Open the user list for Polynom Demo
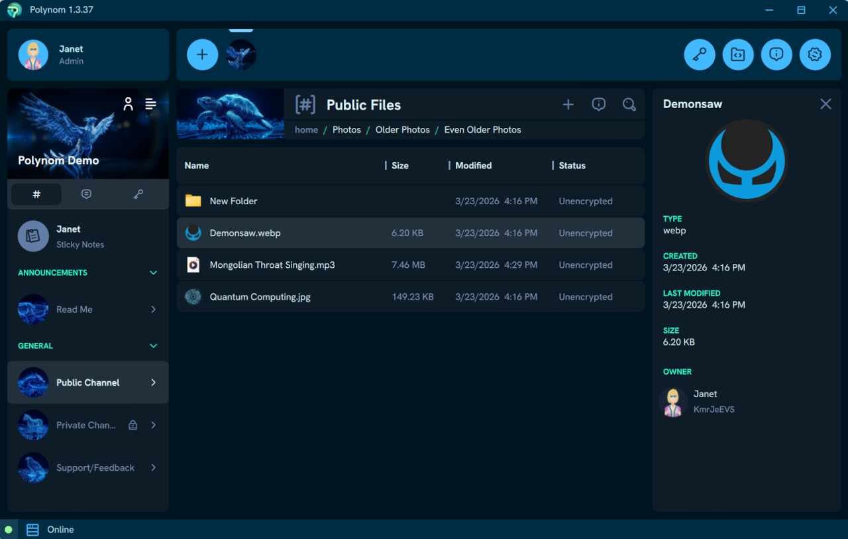Image resolution: width=848 pixels, height=539 pixels. [x=128, y=103]
